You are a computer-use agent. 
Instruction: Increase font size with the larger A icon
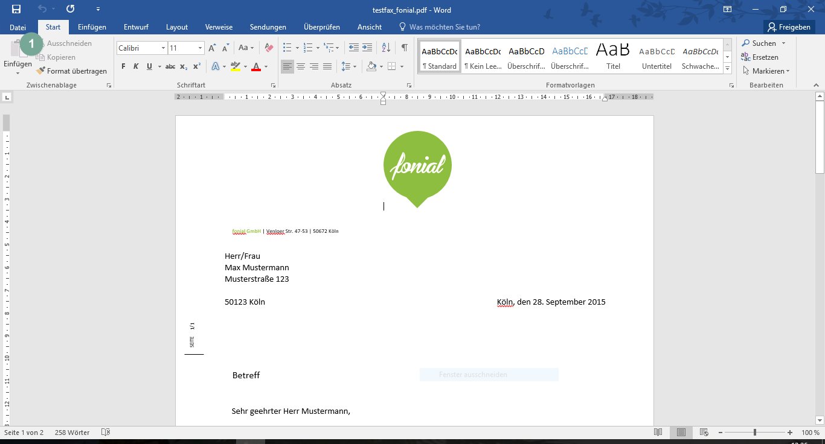coord(212,48)
